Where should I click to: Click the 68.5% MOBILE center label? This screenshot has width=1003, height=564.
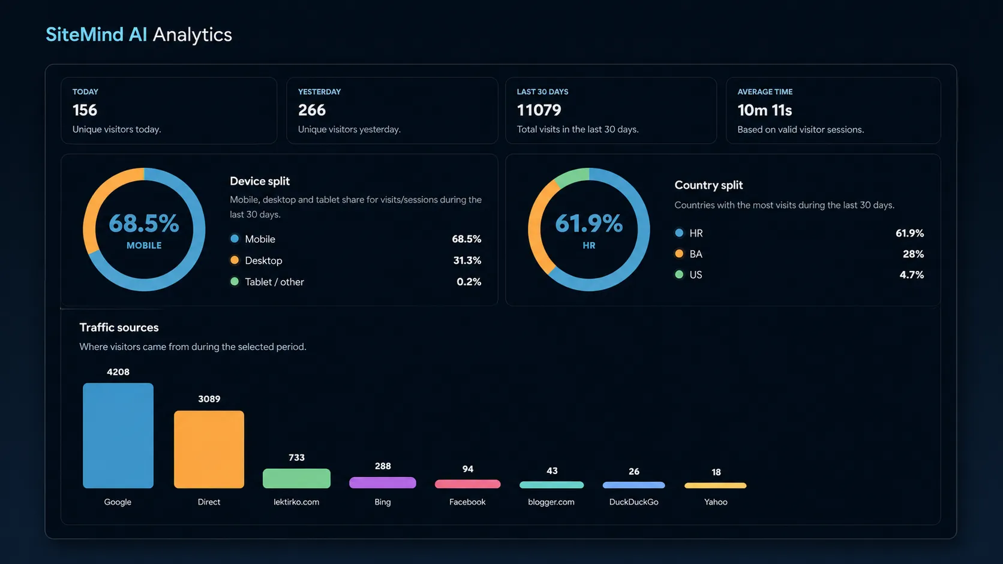coord(144,231)
